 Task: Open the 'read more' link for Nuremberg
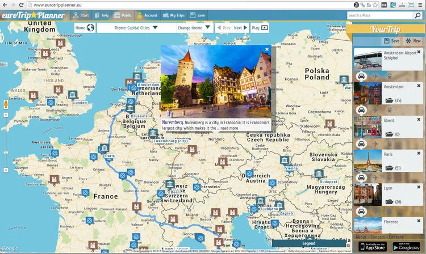[229, 128]
